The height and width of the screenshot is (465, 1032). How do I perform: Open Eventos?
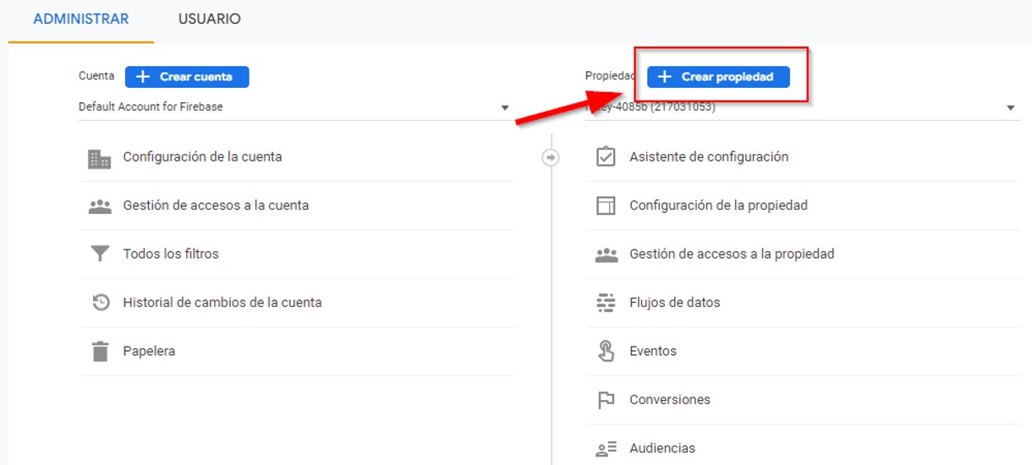(653, 351)
